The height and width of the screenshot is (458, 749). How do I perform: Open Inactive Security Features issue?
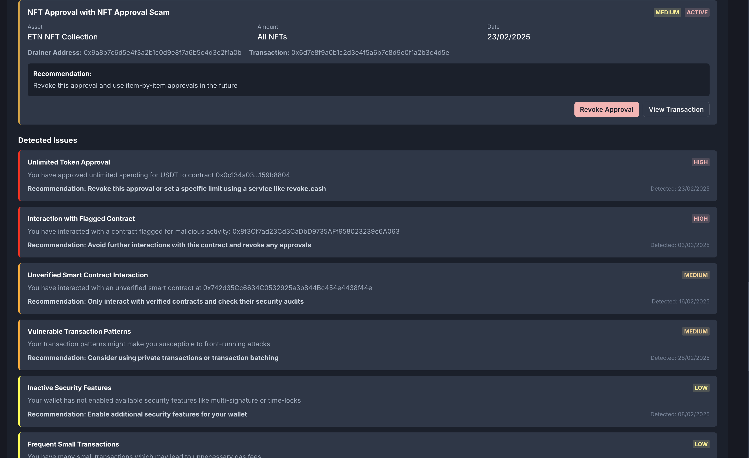[x=69, y=388]
